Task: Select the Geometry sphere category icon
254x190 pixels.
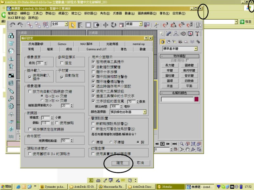Action: click(x=162, y=42)
